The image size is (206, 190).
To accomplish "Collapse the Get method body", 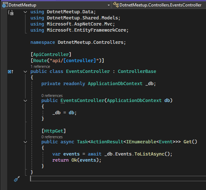I will [x=25, y=142].
